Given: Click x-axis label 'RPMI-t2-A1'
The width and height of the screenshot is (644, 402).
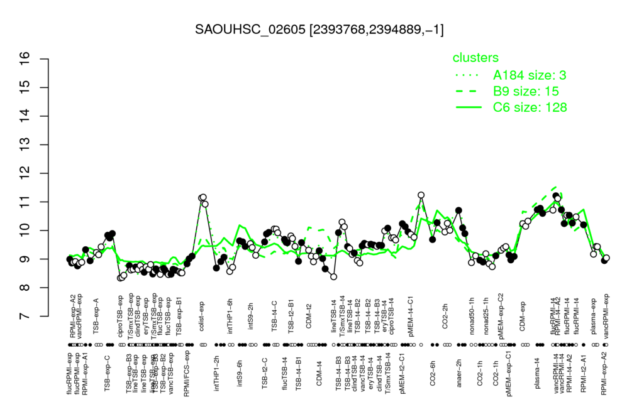Looking at the screenshot, I should coord(583,373).
